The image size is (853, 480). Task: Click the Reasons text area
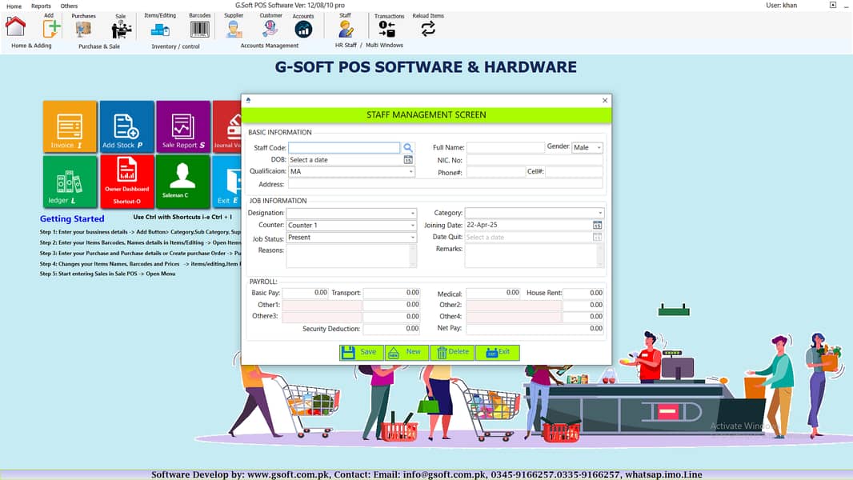[348, 256]
